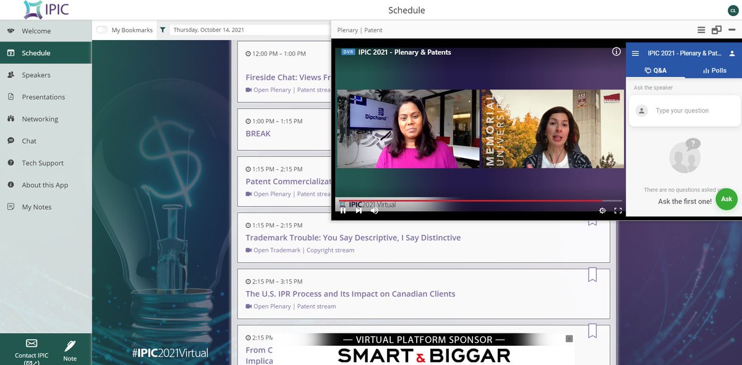Close the sponsor ad banner

point(569,338)
